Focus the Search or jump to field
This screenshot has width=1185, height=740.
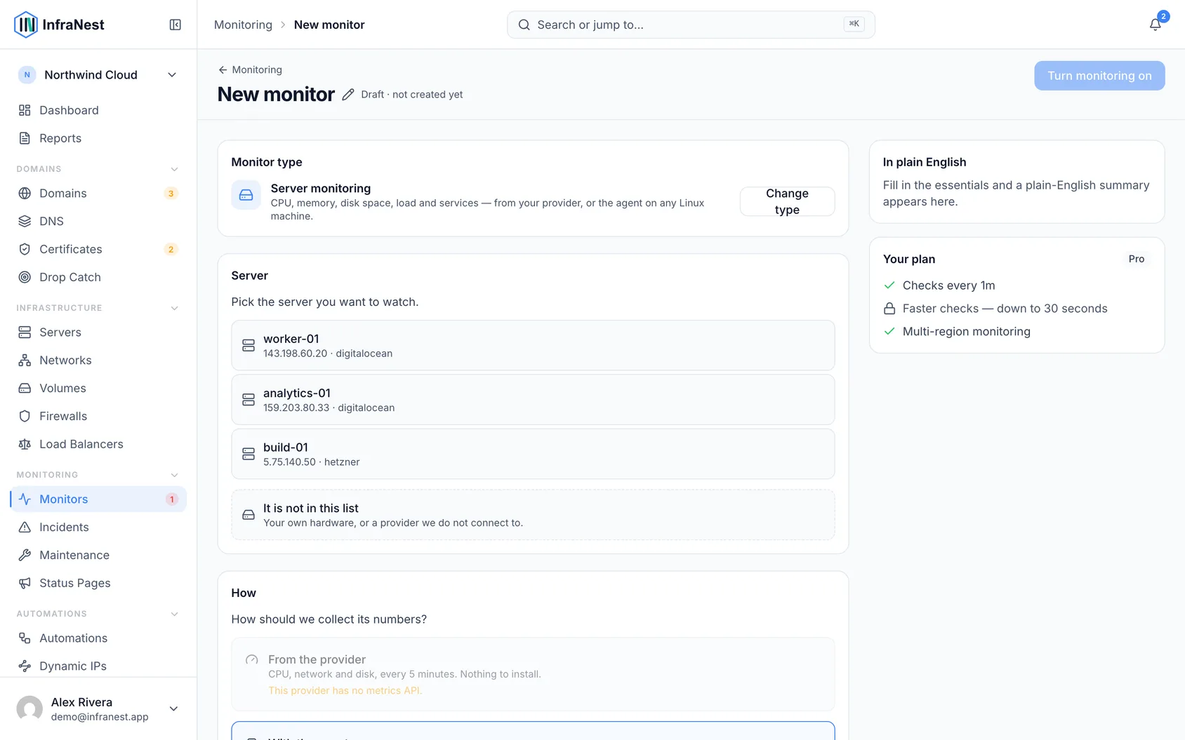[691, 25]
